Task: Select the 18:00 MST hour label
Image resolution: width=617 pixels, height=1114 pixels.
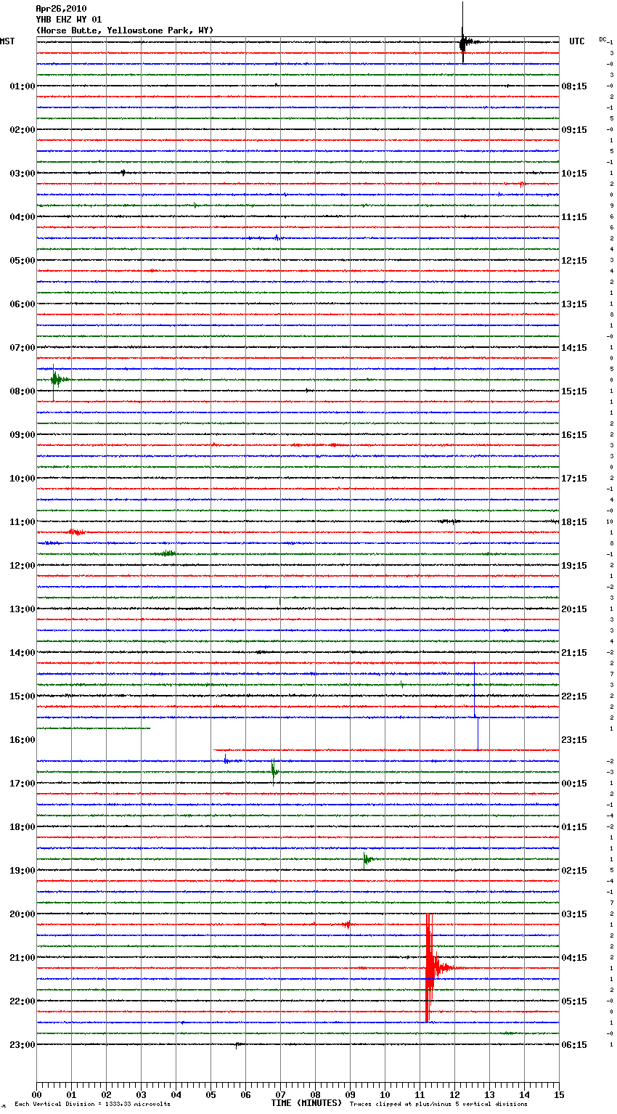Action: (x=23, y=827)
